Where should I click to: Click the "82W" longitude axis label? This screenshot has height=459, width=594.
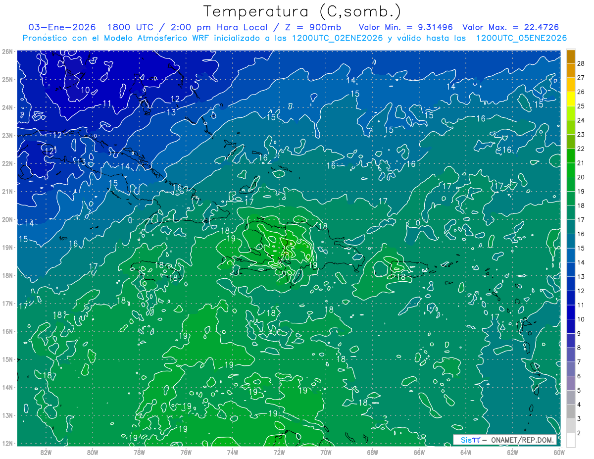tap(46, 452)
